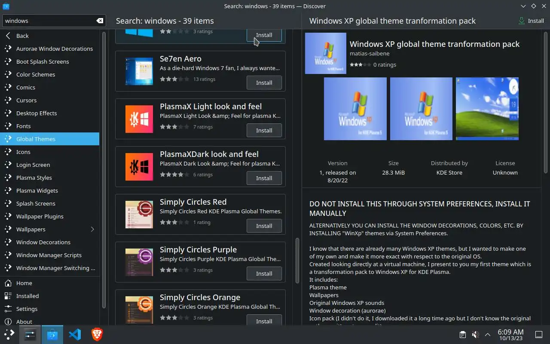
Task: Open PlasmaX Light theme icon
Action: click(x=139, y=119)
